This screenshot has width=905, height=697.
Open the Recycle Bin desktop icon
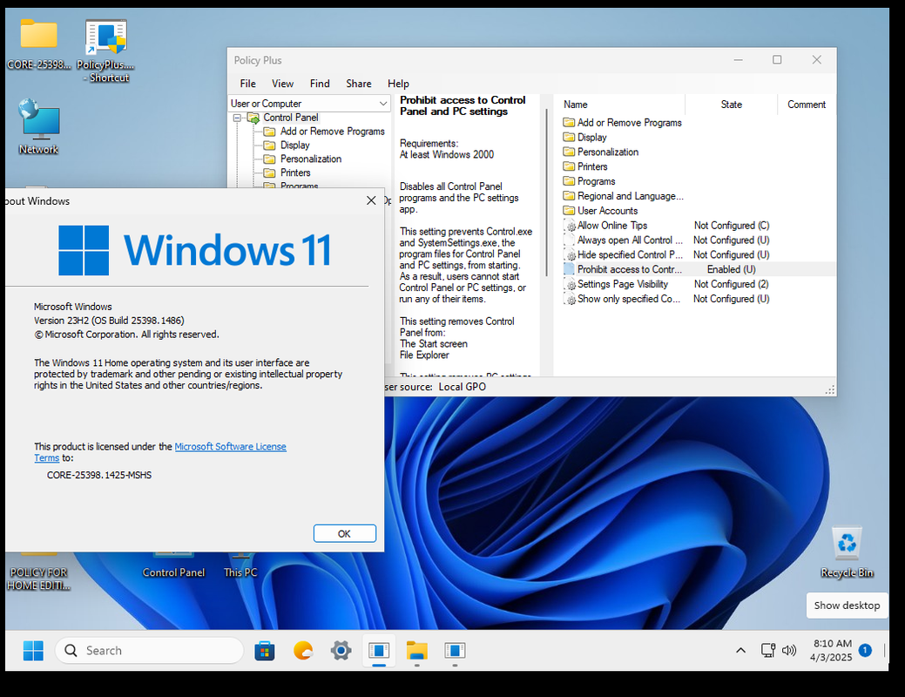847,552
